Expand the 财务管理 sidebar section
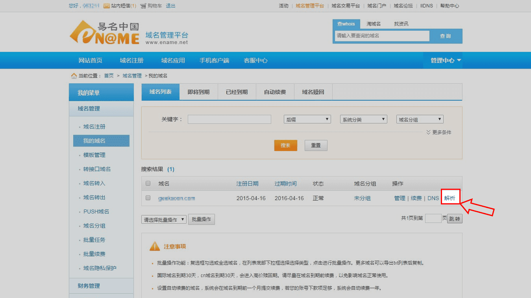Image resolution: width=531 pixels, height=298 pixels. (101, 286)
